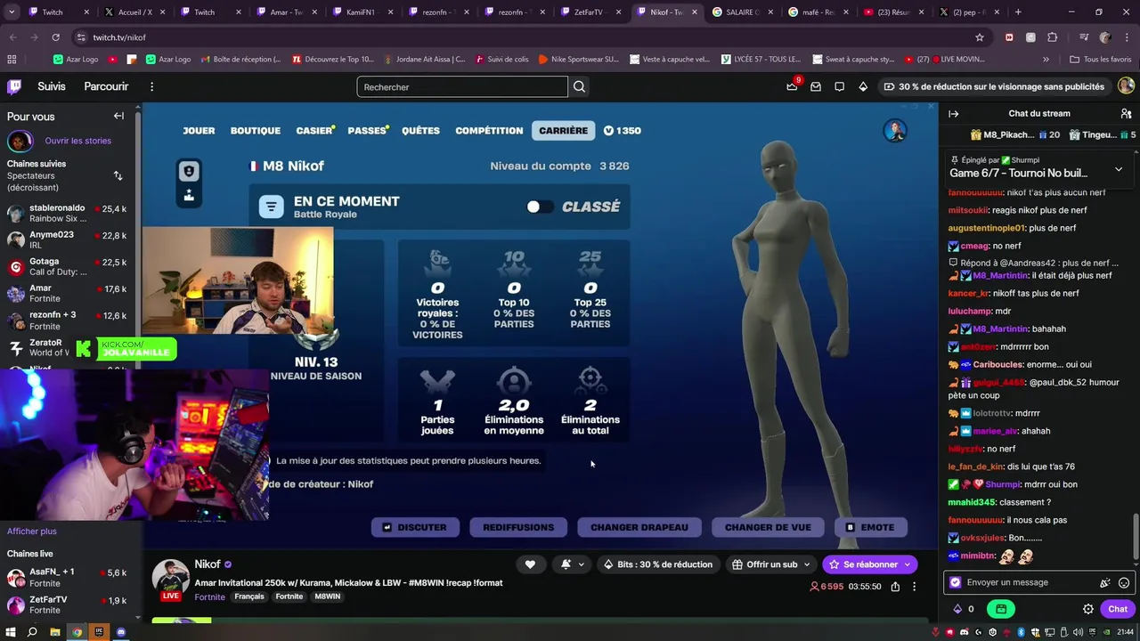This screenshot has height=641, width=1140.
Task: Open the three-dot options below the stream
Action: 914,587
